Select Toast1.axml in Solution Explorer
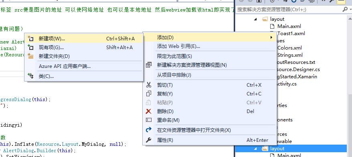Image resolution: width=352 pixels, height=157 pixels. point(291,34)
